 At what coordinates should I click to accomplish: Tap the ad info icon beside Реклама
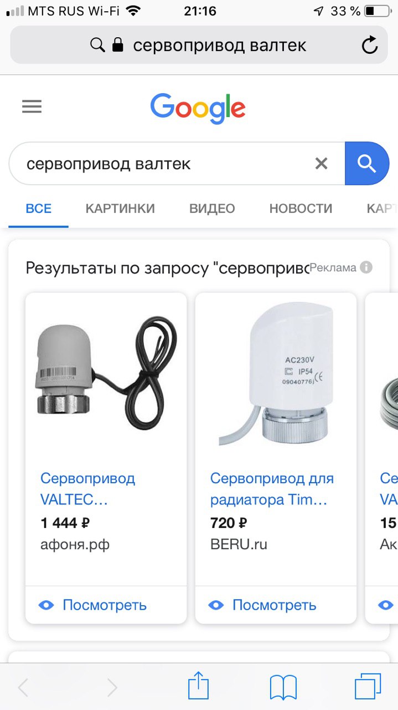[x=366, y=267]
